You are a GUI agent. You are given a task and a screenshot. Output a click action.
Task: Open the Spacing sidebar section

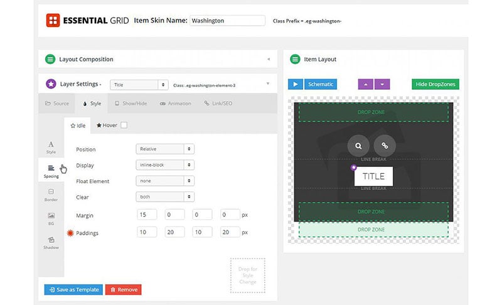click(51, 171)
